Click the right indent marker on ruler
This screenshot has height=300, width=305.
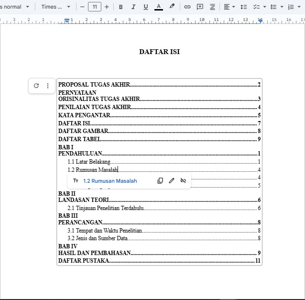(x=260, y=21)
